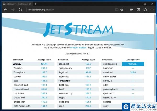Click the cdjs benchmark name
The image size is (157, 111).
point(16,81)
